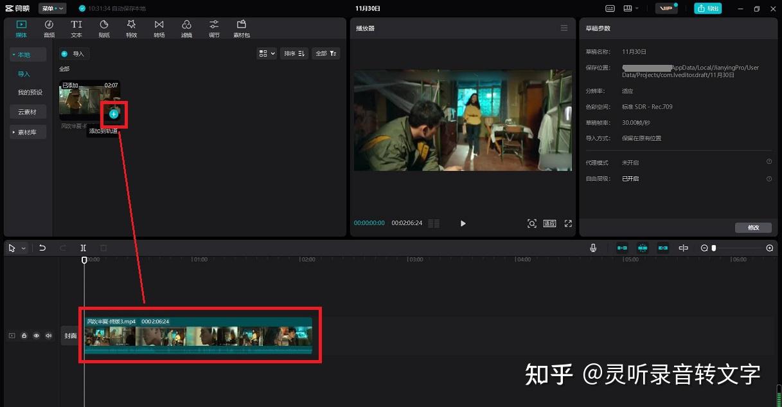Click the preview focus scan icon
The image size is (782, 407).
click(x=531, y=223)
